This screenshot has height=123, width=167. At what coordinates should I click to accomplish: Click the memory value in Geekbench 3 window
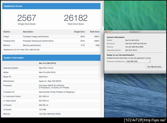tap(134, 47)
